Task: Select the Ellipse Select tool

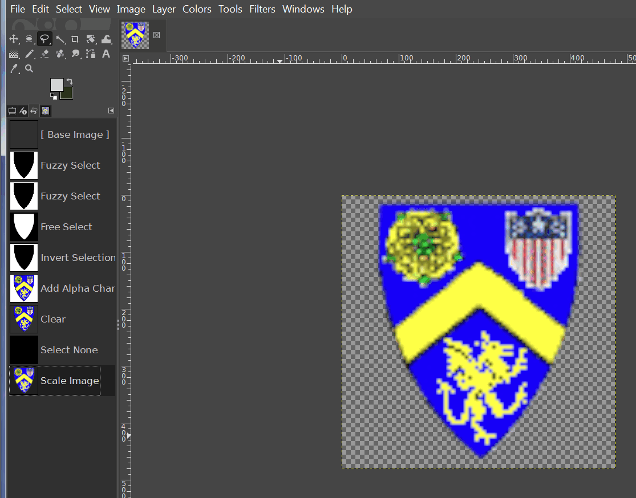Action: pyautogui.click(x=29, y=39)
